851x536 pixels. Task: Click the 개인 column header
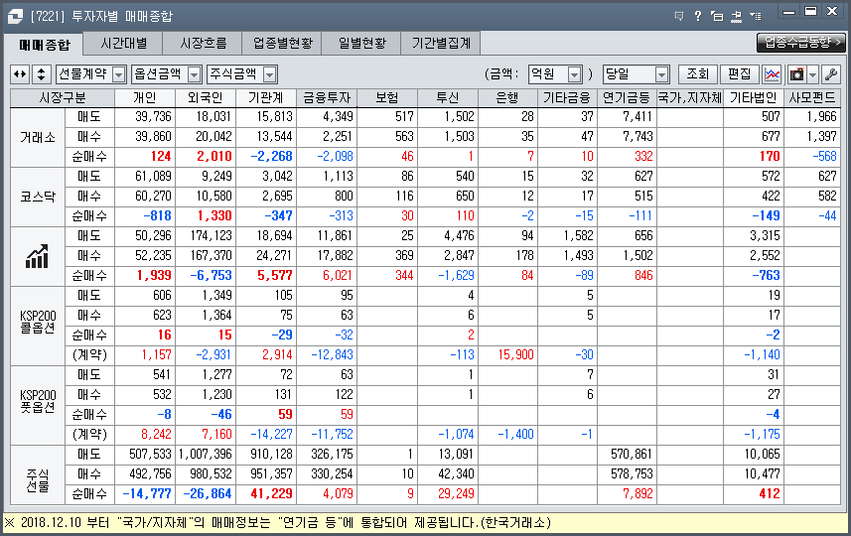pos(145,98)
